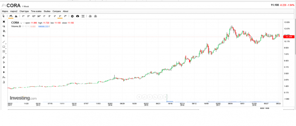Viewport: 296px width, 126px height.
Task: Open Volume (9) indicator settings gear
Action: click(x=26, y=26)
